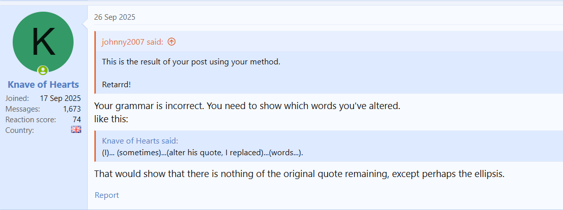Click the green online status icon

[43, 71]
